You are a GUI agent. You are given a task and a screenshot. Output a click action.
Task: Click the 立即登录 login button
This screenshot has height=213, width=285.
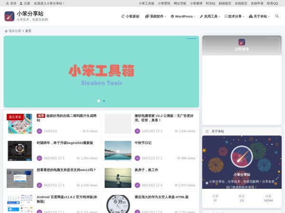pyautogui.click(x=241, y=49)
